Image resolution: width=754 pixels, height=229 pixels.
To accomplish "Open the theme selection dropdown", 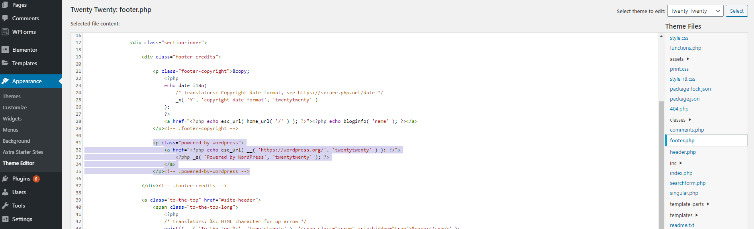I will point(695,11).
